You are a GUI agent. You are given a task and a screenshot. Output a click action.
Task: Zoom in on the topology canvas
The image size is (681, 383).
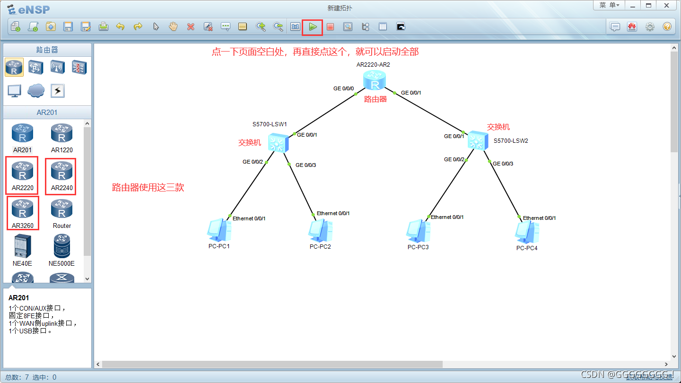click(261, 26)
